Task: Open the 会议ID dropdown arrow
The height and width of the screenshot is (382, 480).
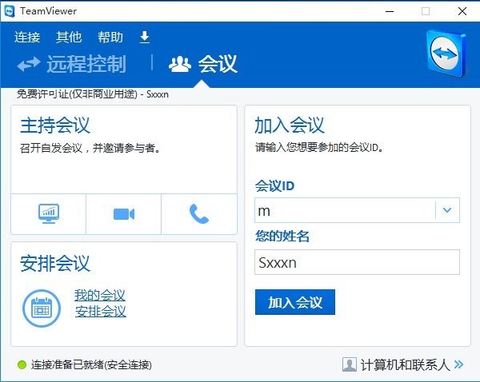Action: point(447,210)
